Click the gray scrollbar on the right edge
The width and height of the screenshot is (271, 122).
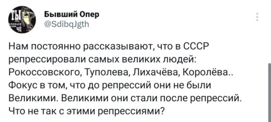[269, 87]
